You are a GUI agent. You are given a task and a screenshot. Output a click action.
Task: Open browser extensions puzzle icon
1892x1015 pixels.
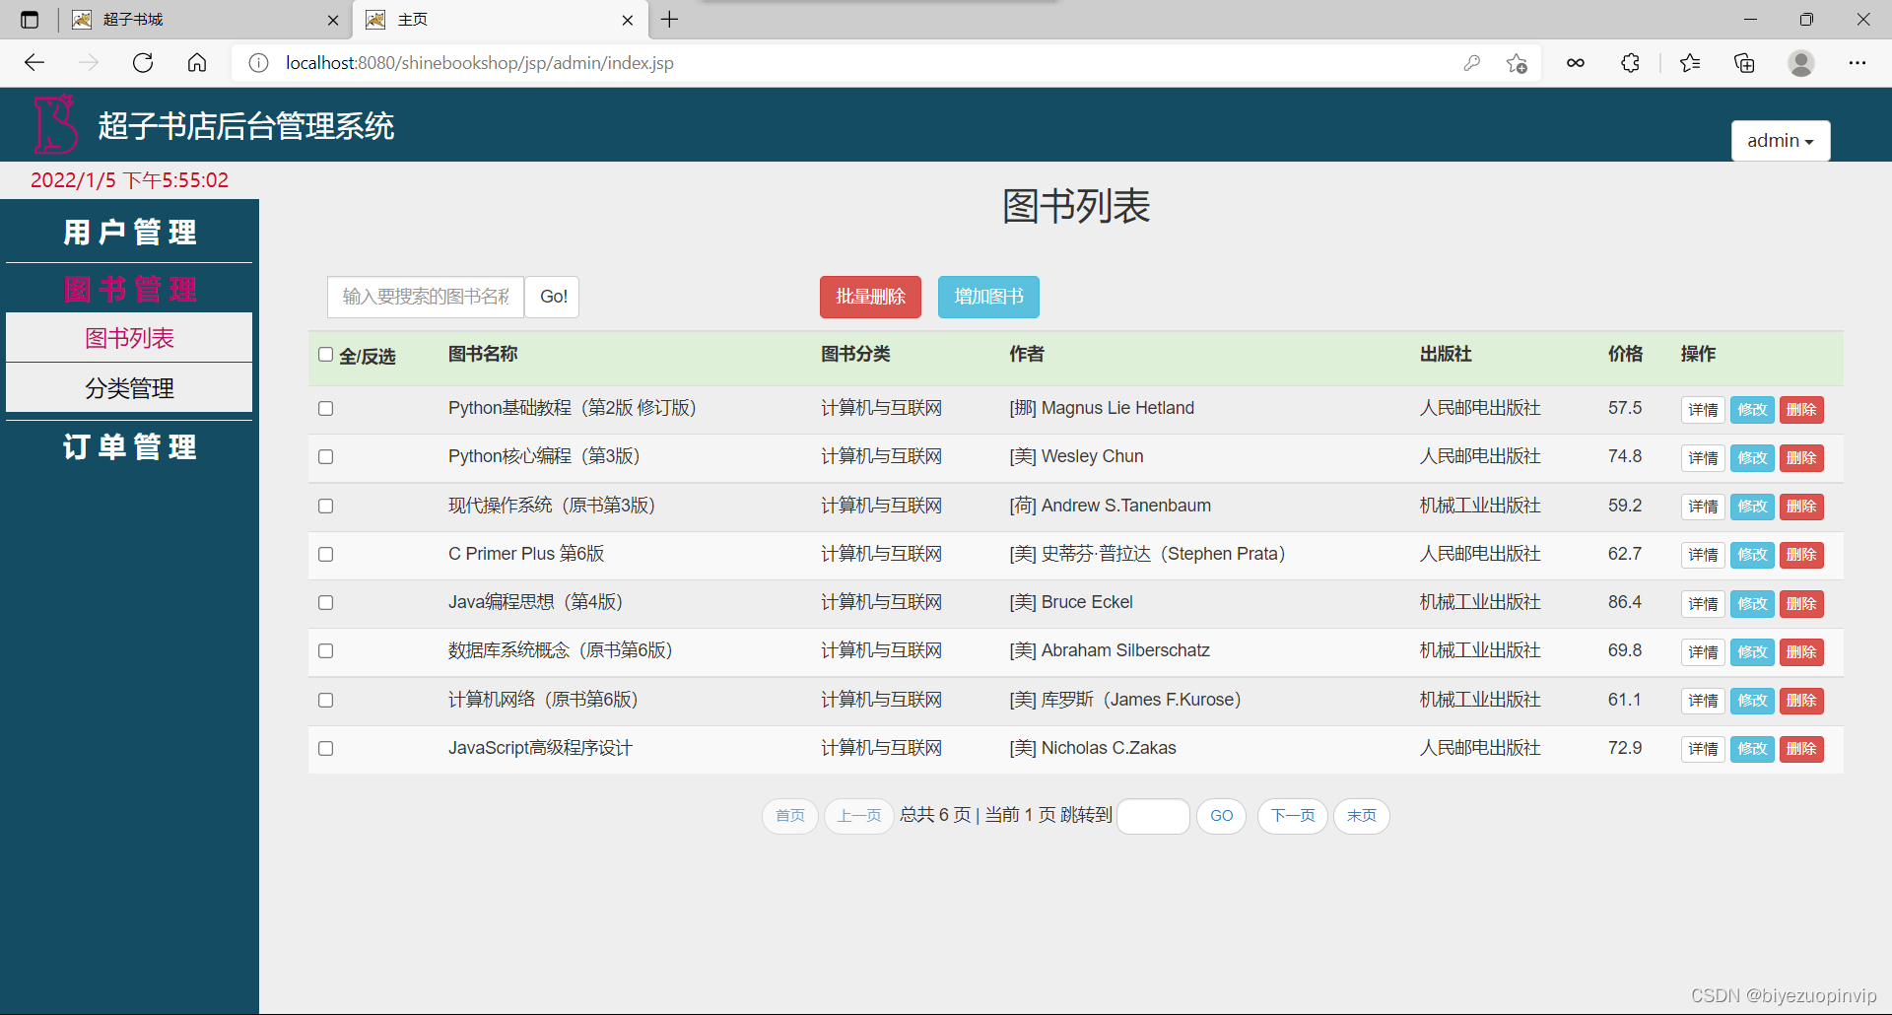coord(1630,63)
